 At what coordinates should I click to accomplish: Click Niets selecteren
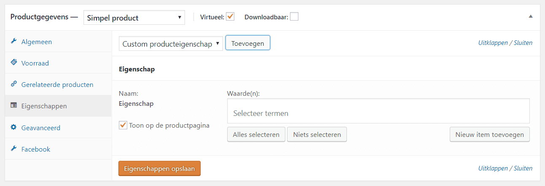[317, 135]
